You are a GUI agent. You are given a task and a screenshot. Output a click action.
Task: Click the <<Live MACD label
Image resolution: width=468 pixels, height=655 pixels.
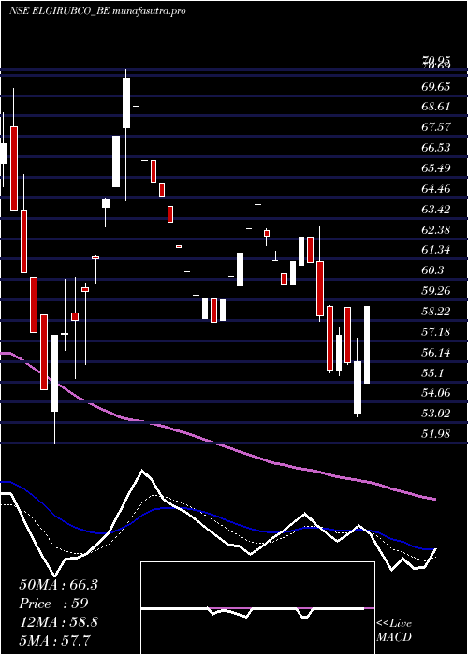coord(394,631)
